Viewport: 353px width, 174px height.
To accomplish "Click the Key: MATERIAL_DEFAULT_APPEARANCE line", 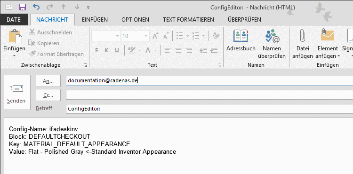I will 70,144.
